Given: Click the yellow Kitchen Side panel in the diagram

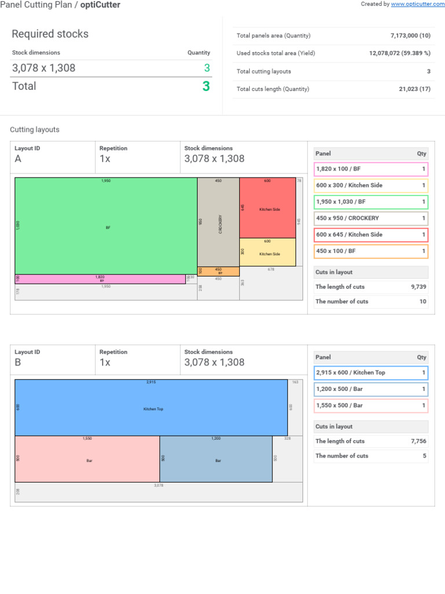Looking at the screenshot, I should point(268,252).
